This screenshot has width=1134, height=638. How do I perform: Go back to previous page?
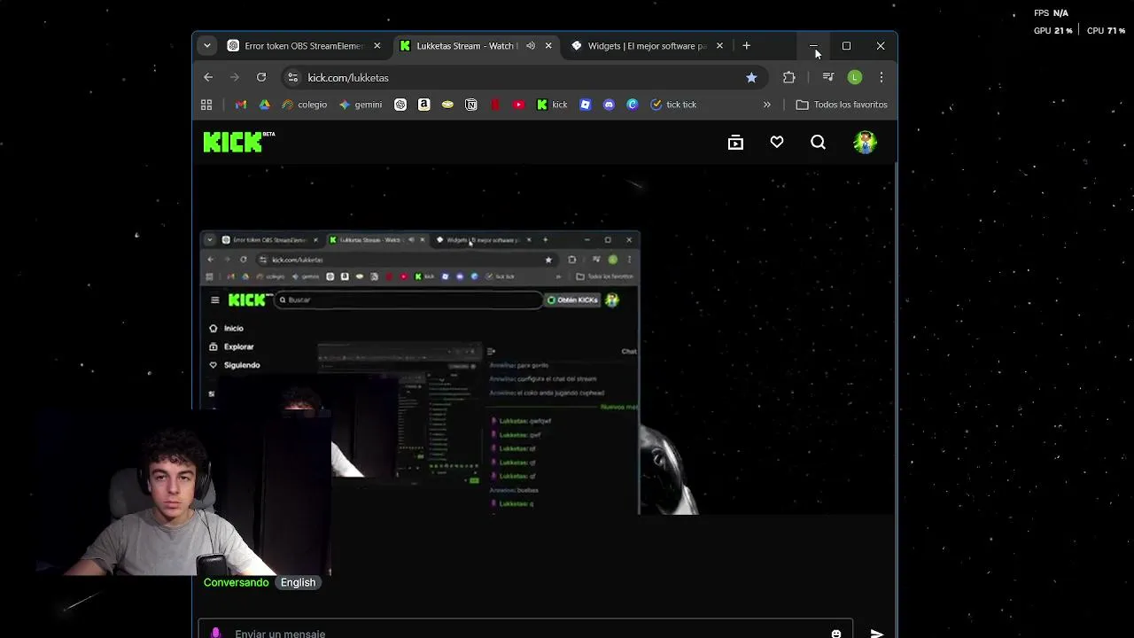point(208,78)
